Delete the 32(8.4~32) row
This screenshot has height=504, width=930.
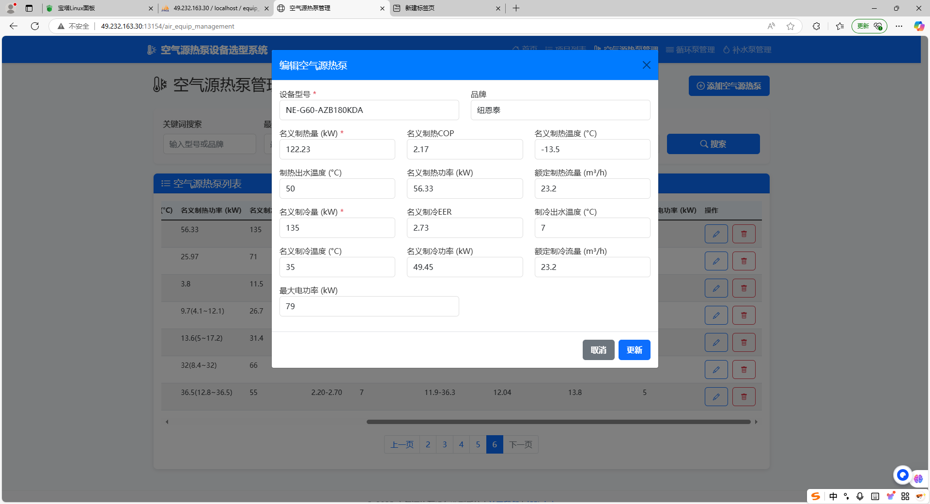(744, 370)
